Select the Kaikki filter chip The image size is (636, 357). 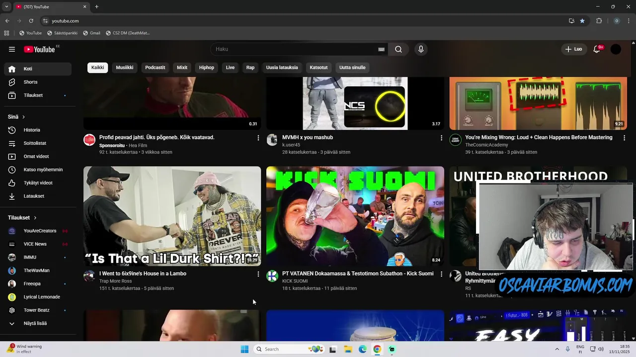tap(98, 67)
